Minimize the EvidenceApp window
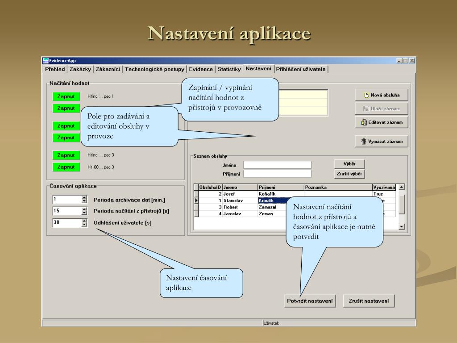Viewport: 457px width, 343px height. click(x=399, y=61)
